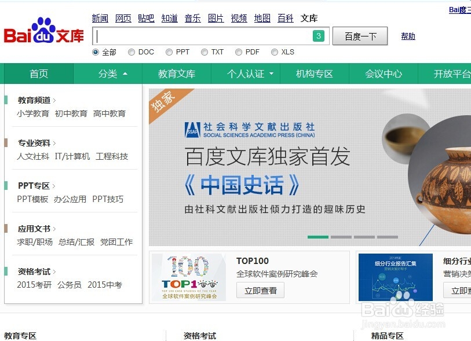Open the 教育文库 navigation tab
The image size is (471, 341).
(x=177, y=74)
